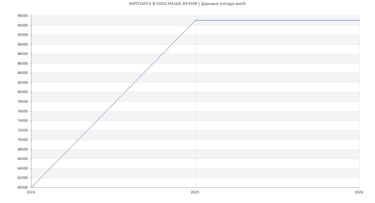
Task: Click the 90000 y-axis label
Action: [x=22, y=44]
